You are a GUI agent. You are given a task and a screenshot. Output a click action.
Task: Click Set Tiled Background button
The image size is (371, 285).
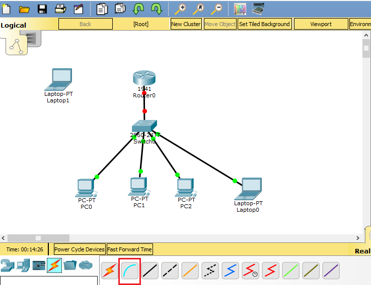(264, 24)
